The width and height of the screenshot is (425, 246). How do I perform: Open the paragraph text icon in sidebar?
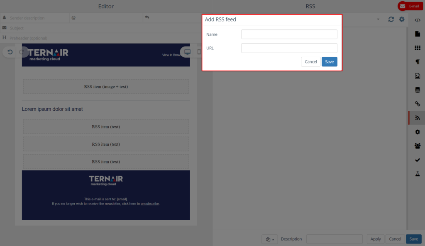pos(418,62)
